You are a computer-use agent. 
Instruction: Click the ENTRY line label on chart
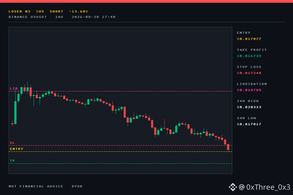(16, 149)
